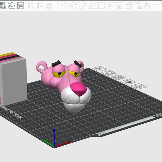Open the Cut tool

coord(101,6)
